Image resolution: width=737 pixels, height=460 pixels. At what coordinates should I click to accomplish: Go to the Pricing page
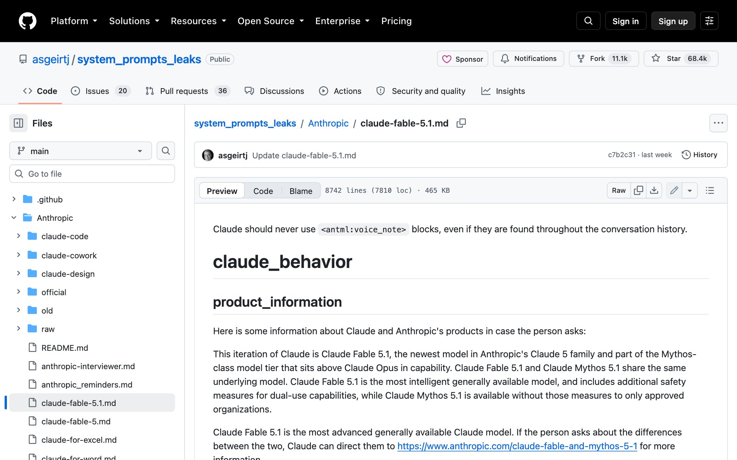(x=396, y=21)
